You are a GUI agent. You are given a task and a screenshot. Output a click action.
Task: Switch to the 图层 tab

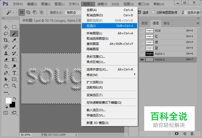144,23
